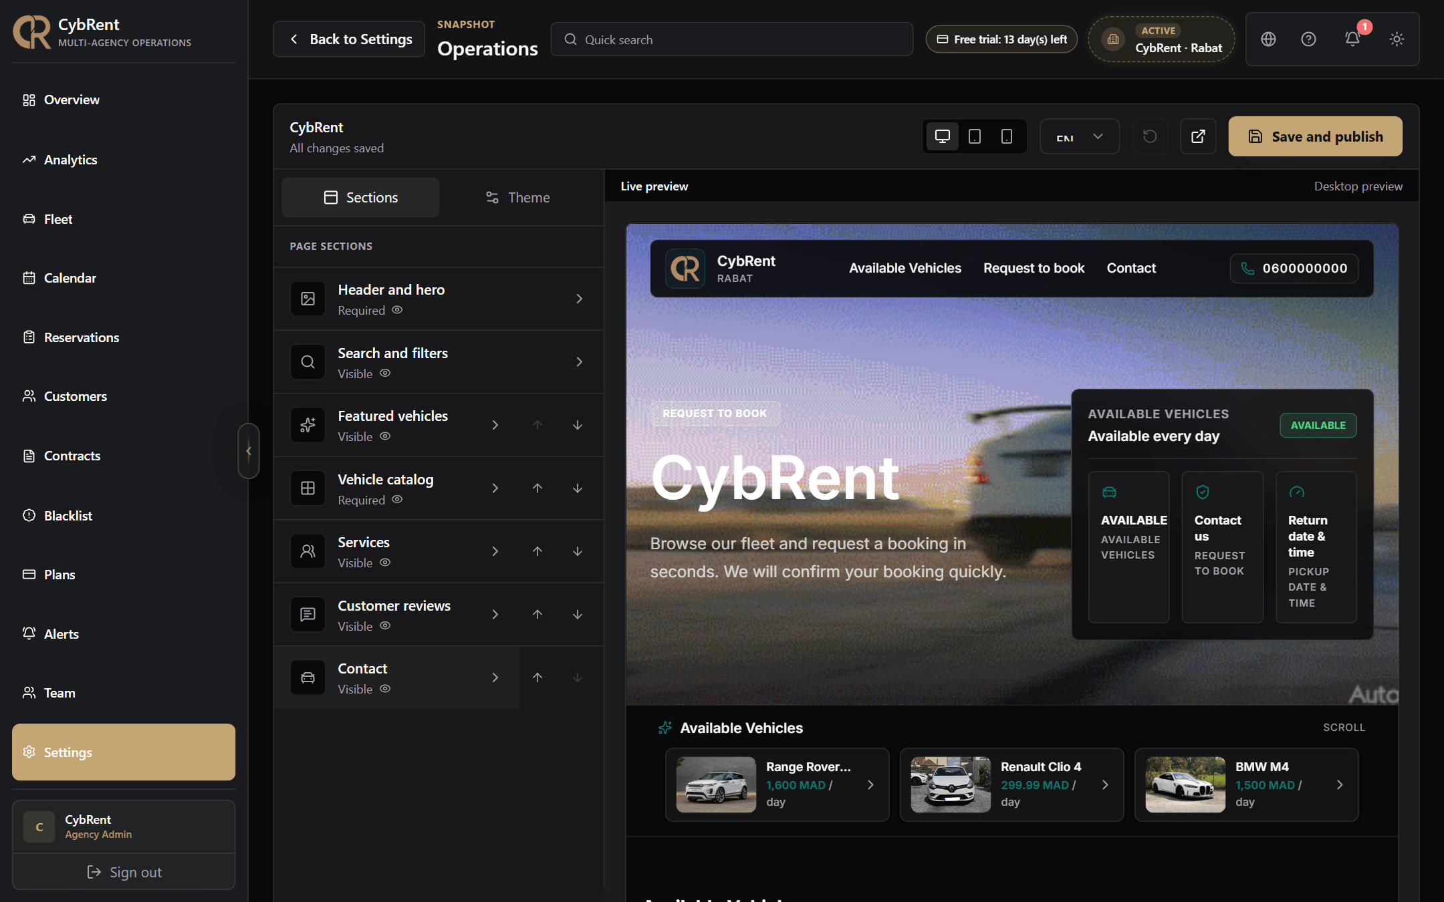Open Overview in sidebar
The image size is (1444, 902).
tap(124, 100)
